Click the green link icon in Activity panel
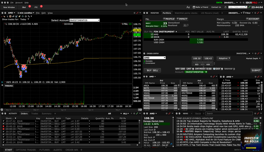The image size is (264, 152). pos(137,114)
